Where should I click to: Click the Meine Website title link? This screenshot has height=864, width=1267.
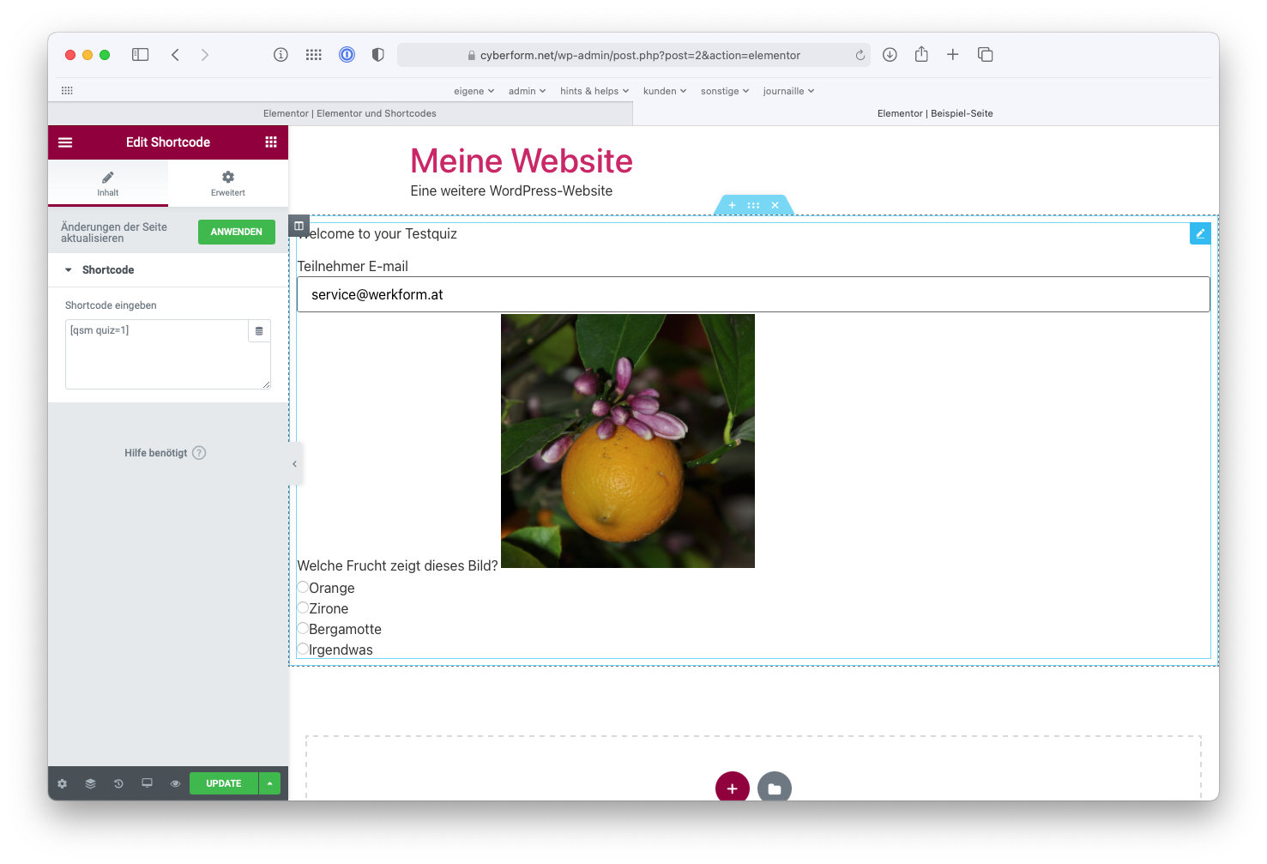pos(522,161)
